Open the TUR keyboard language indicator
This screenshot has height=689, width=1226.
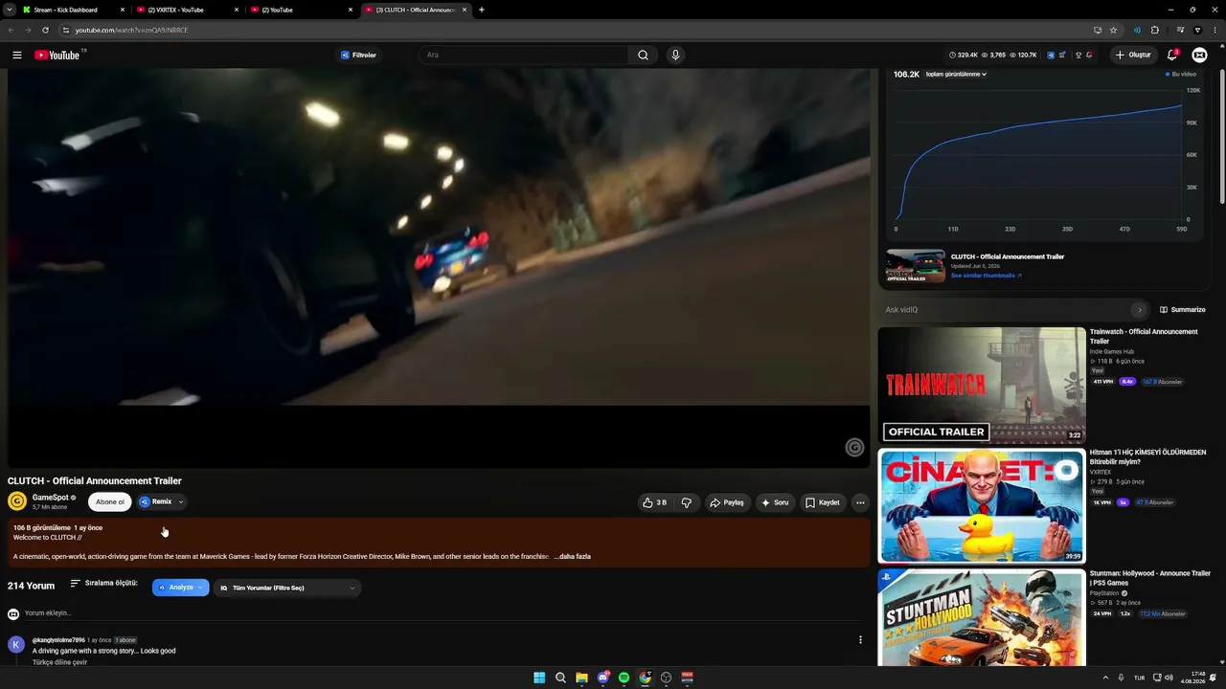[x=1140, y=678]
